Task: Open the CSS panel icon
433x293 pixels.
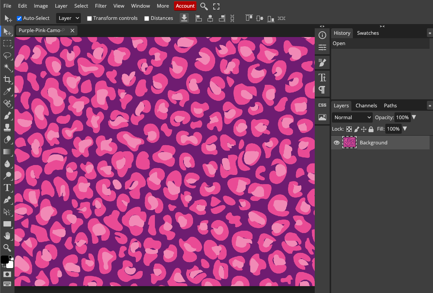Action: 322,105
